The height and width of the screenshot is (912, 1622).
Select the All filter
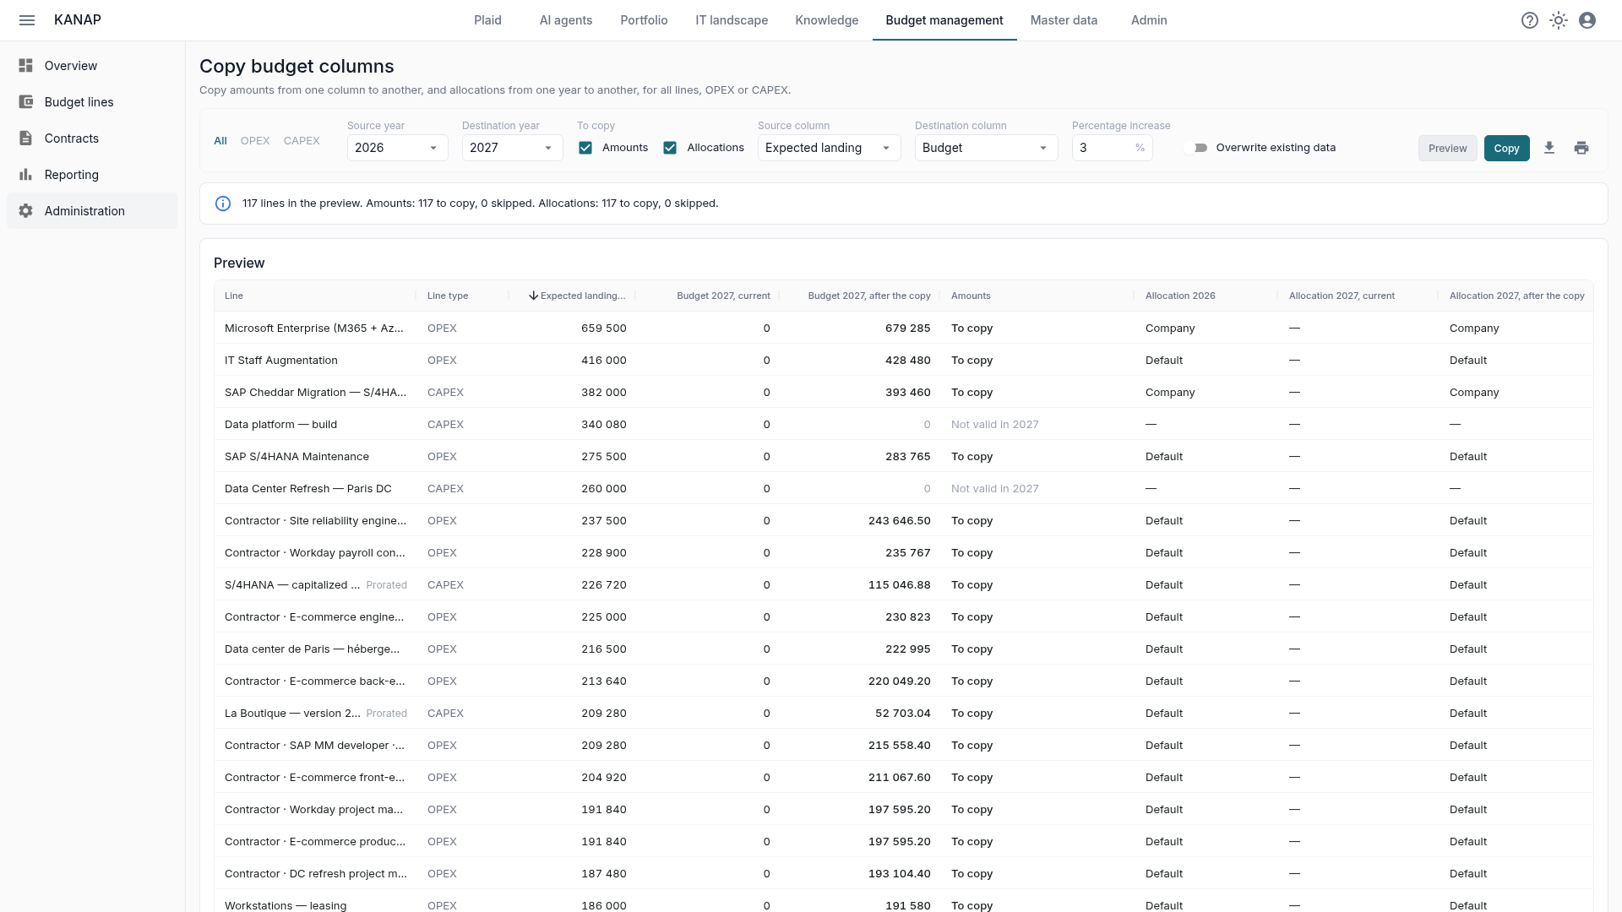tap(220, 141)
